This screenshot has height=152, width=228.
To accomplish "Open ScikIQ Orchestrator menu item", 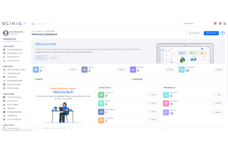I will 14,85.
